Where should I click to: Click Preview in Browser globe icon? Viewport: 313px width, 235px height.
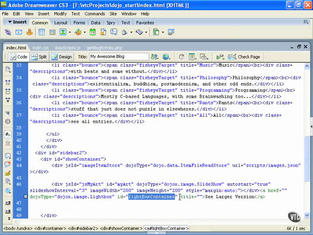point(166,56)
